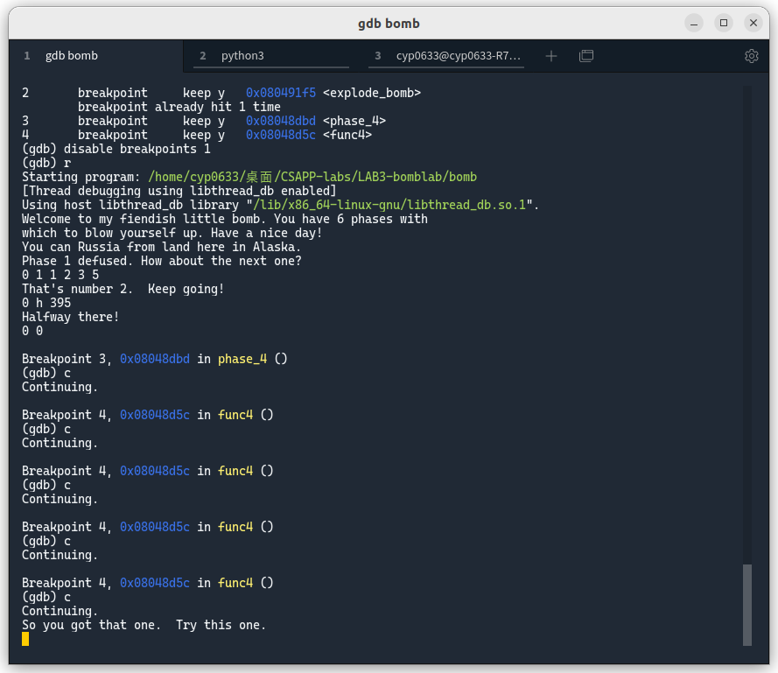Minimize the gdb bomb window

[x=694, y=24]
